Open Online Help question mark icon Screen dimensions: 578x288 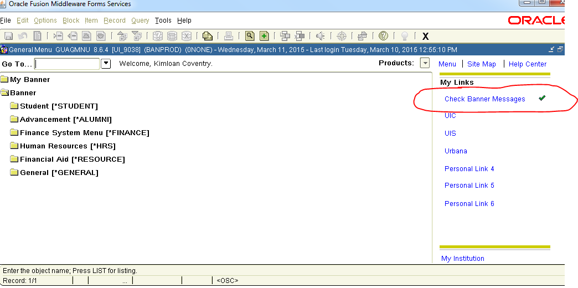click(x=384, y=36)
